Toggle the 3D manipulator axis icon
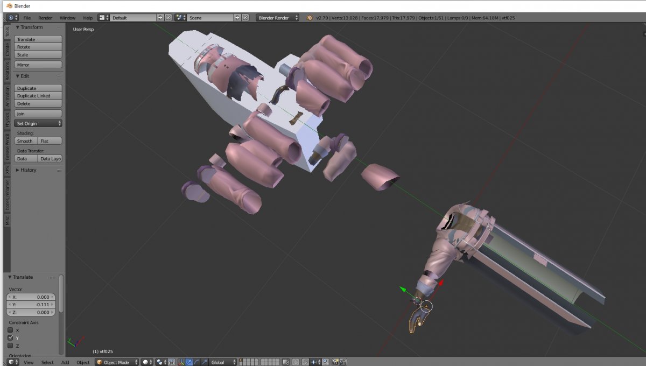This screenshot has width=646, height=366. [x=181, y=362]
